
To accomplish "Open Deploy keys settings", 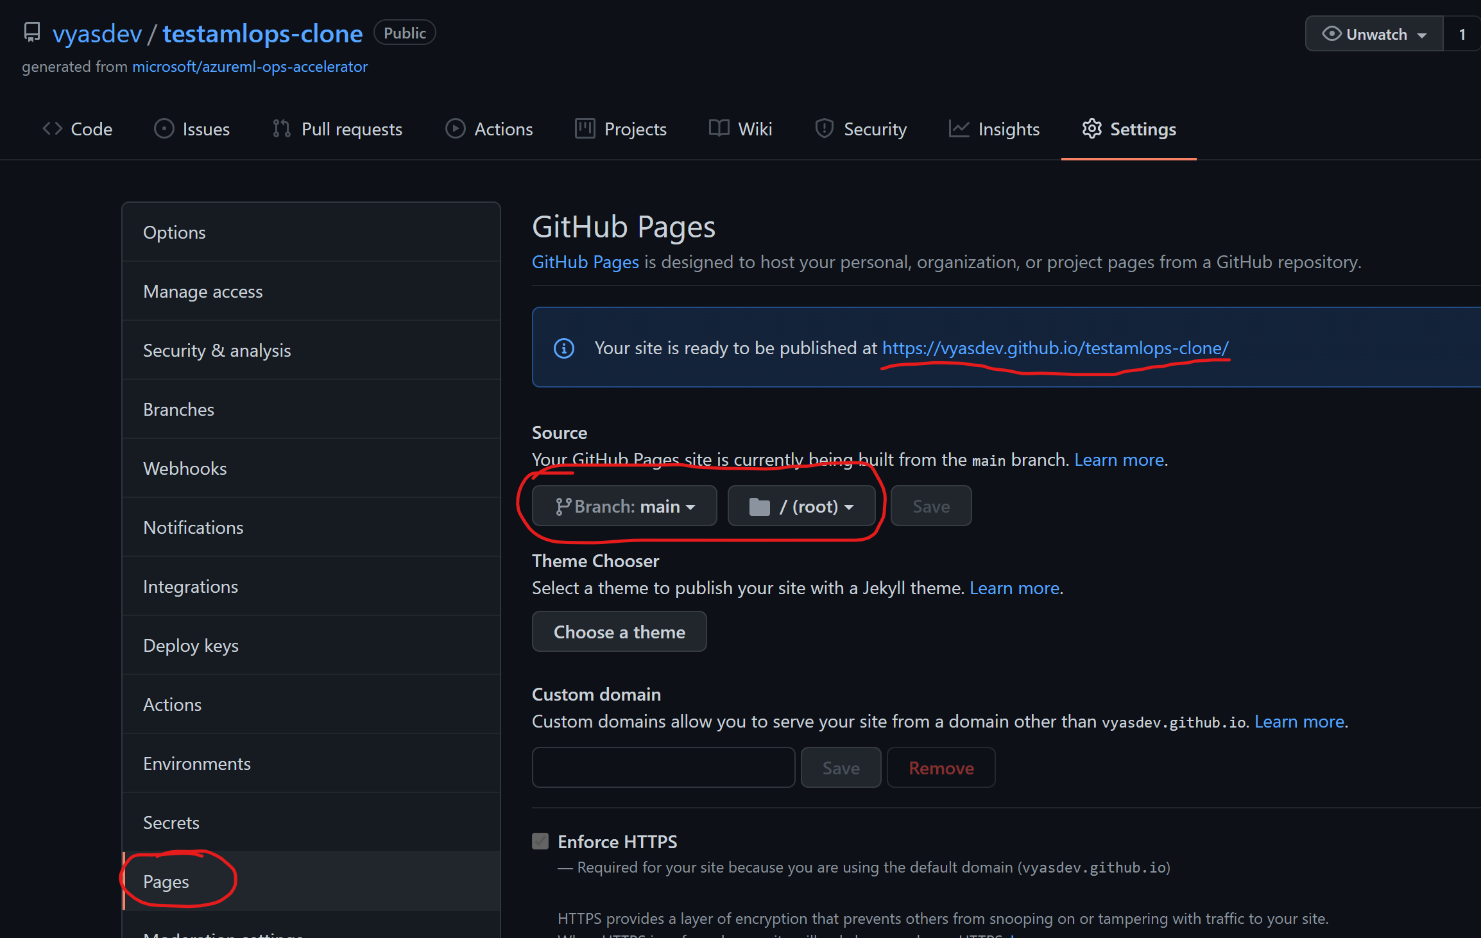I will tap(311, 645).
